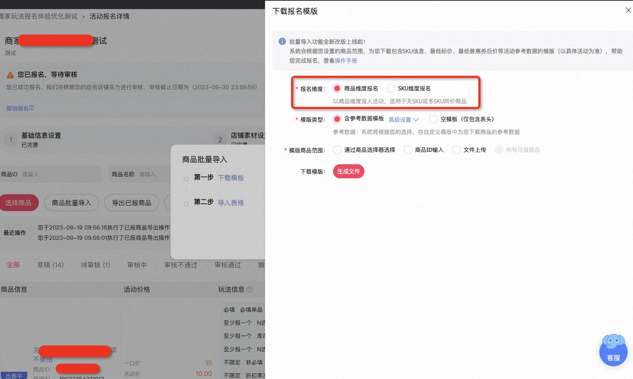Choose 空模板（仅包含表头）radio option
Screen dimensions: 633x379
(x=433, y=119)
